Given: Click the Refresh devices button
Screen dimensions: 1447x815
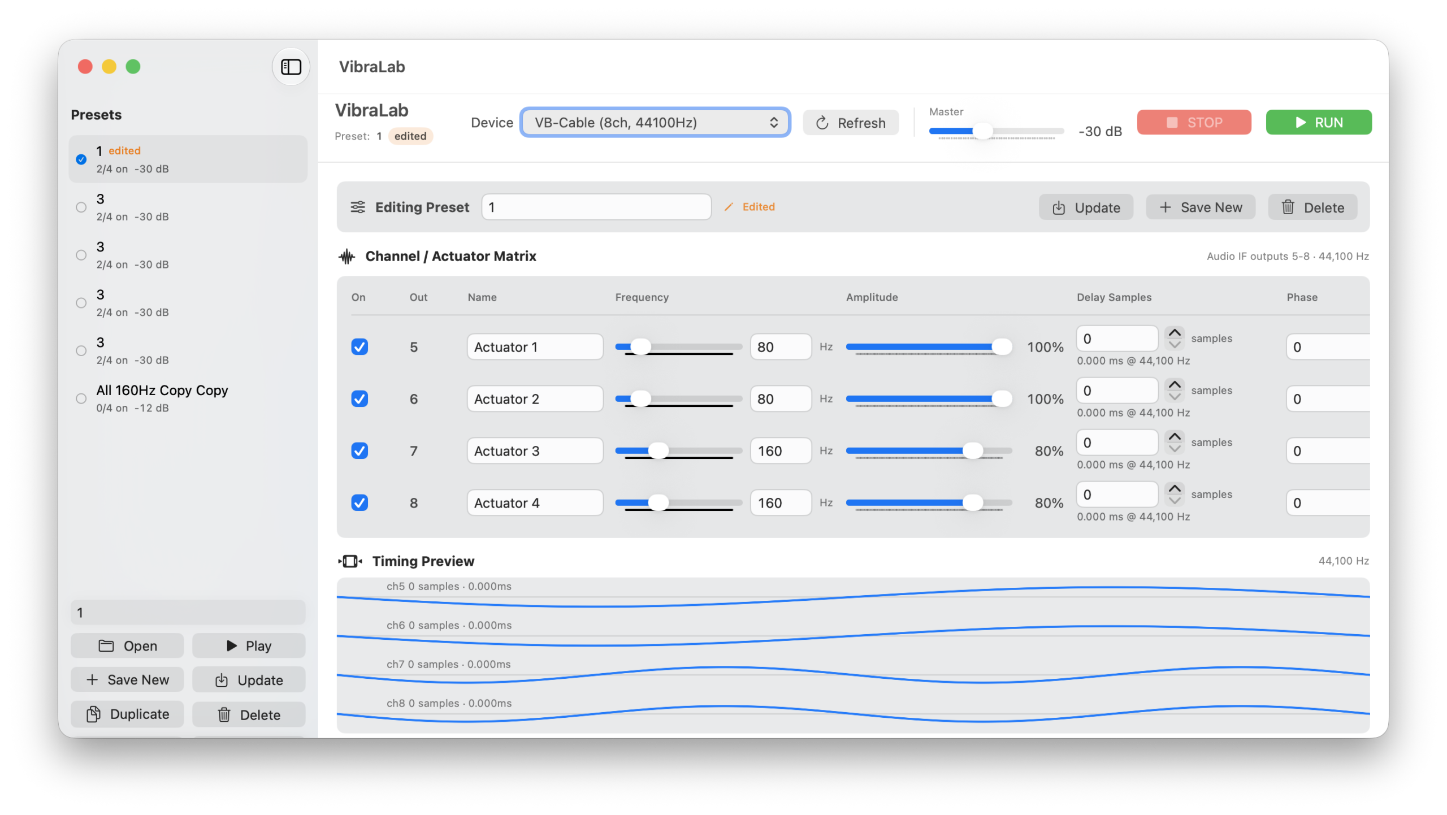Looking at the screenshot, I should pyautogui.click(x=850, y=123).
